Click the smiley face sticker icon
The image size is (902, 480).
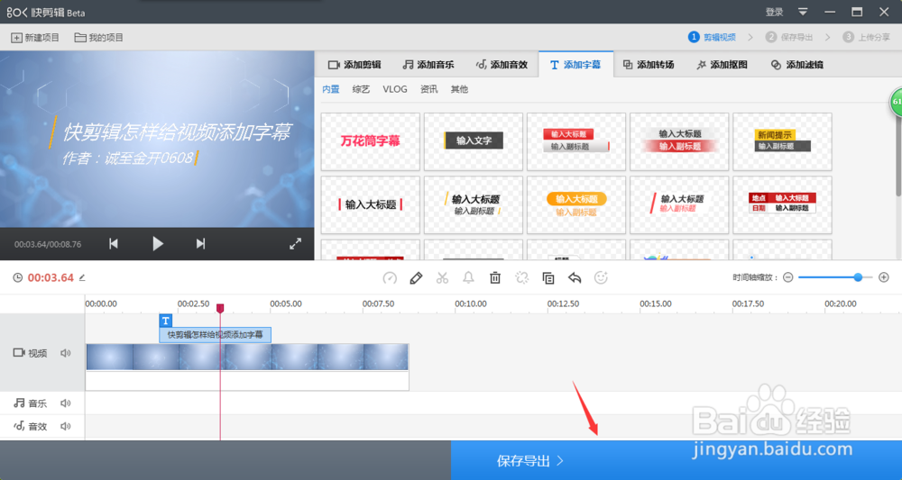tap(601, 278)
